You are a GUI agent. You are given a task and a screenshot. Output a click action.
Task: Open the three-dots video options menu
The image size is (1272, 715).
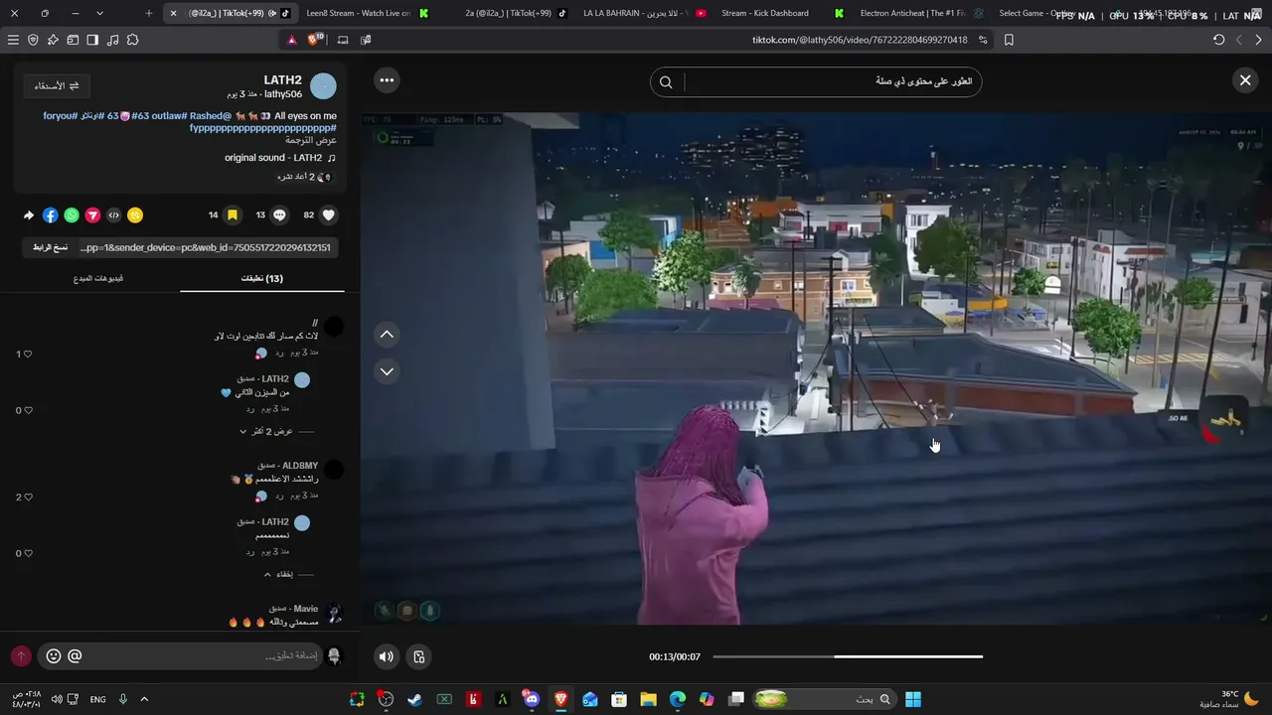pos(387,80)
